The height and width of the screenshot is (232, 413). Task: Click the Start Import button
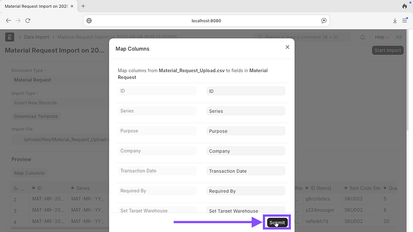(x=387, y=51)
